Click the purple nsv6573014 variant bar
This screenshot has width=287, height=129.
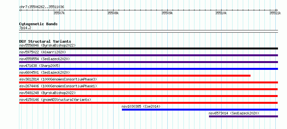coord(243,116)
